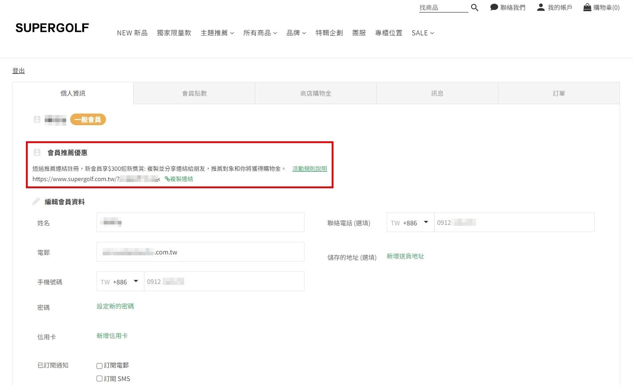Viewport: 633px width, 385px height.
Task: Open the 手機號碼 country code dropdown
Action: pyautogui.click(x=120, y=282)
